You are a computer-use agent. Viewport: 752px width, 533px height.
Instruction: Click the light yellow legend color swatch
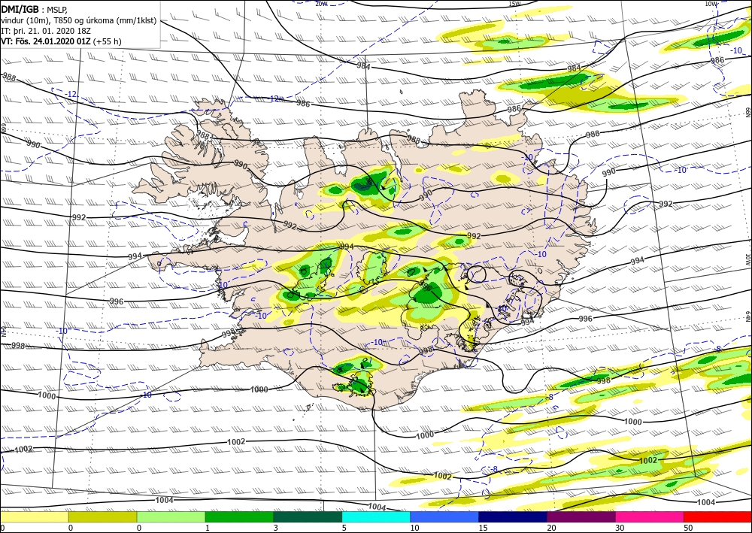[x=34, y=516]
